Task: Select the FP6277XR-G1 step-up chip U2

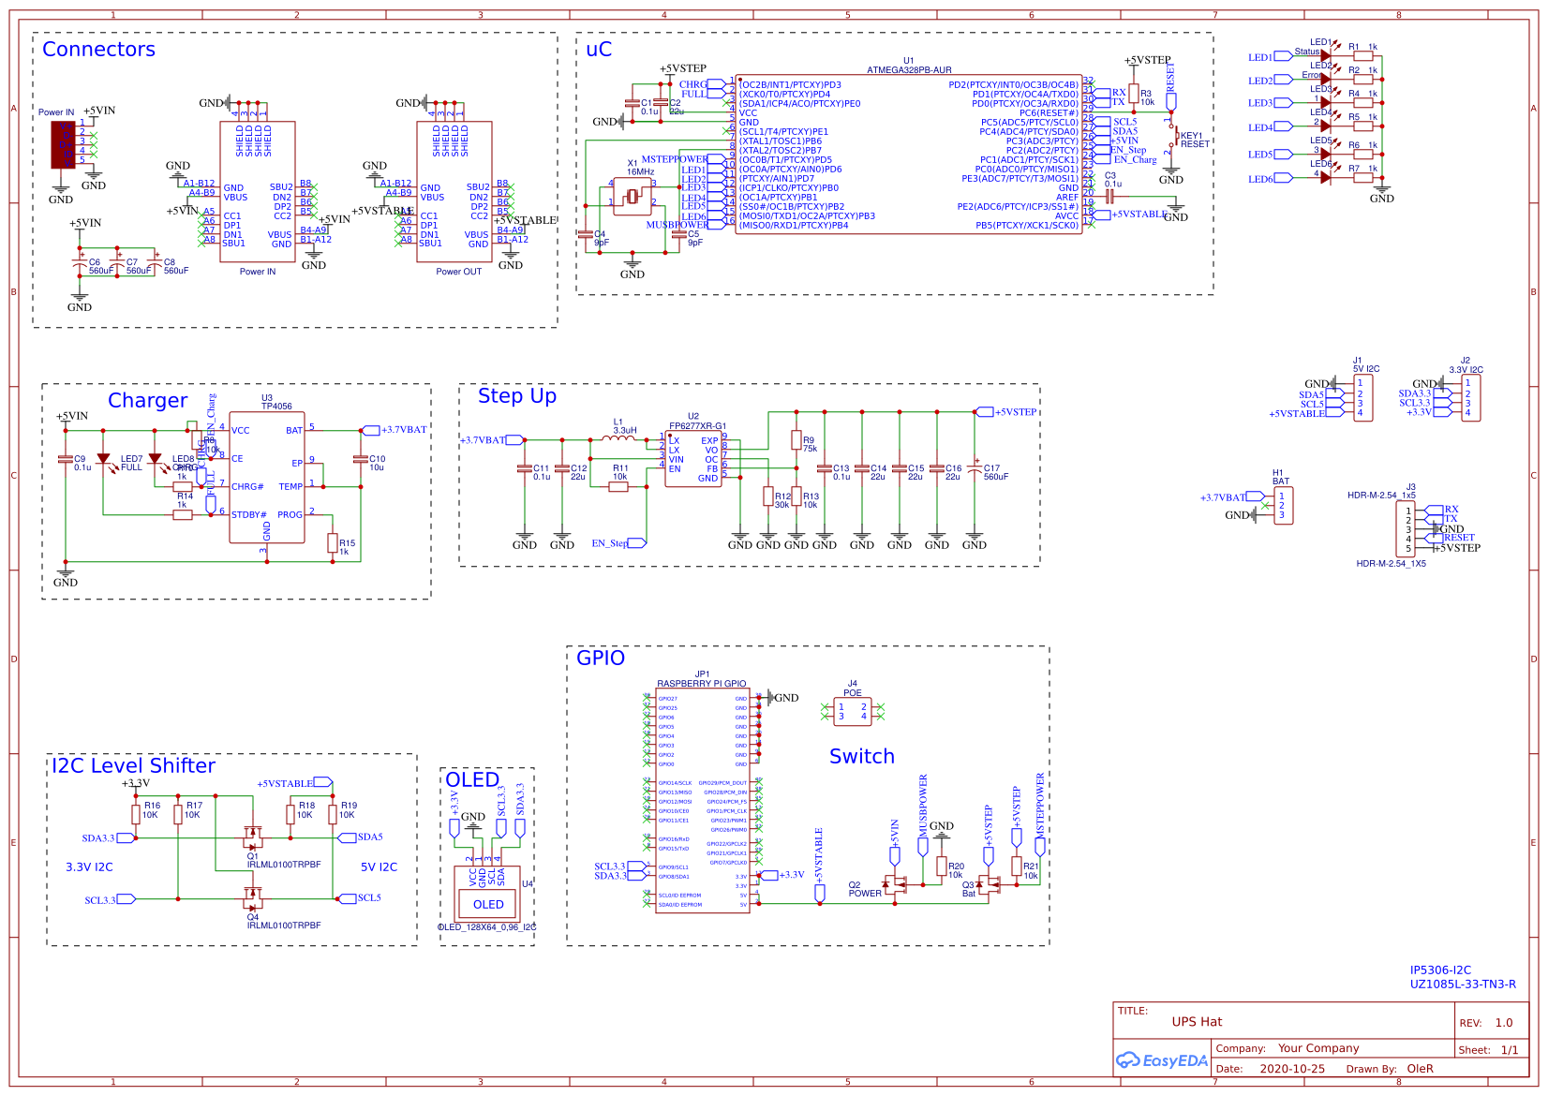Action: click(693, 458)
